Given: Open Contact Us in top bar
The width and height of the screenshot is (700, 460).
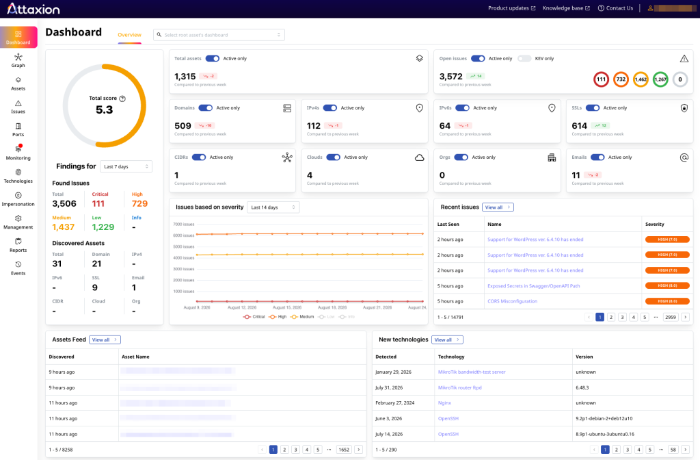Looking at the screenshot, I should [x=616, y=8].
